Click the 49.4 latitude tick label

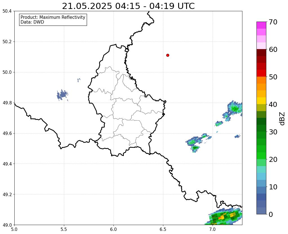click(x=7, y=164)
